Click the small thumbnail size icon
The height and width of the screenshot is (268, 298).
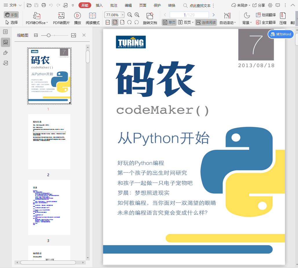click(x=36, y=35)
